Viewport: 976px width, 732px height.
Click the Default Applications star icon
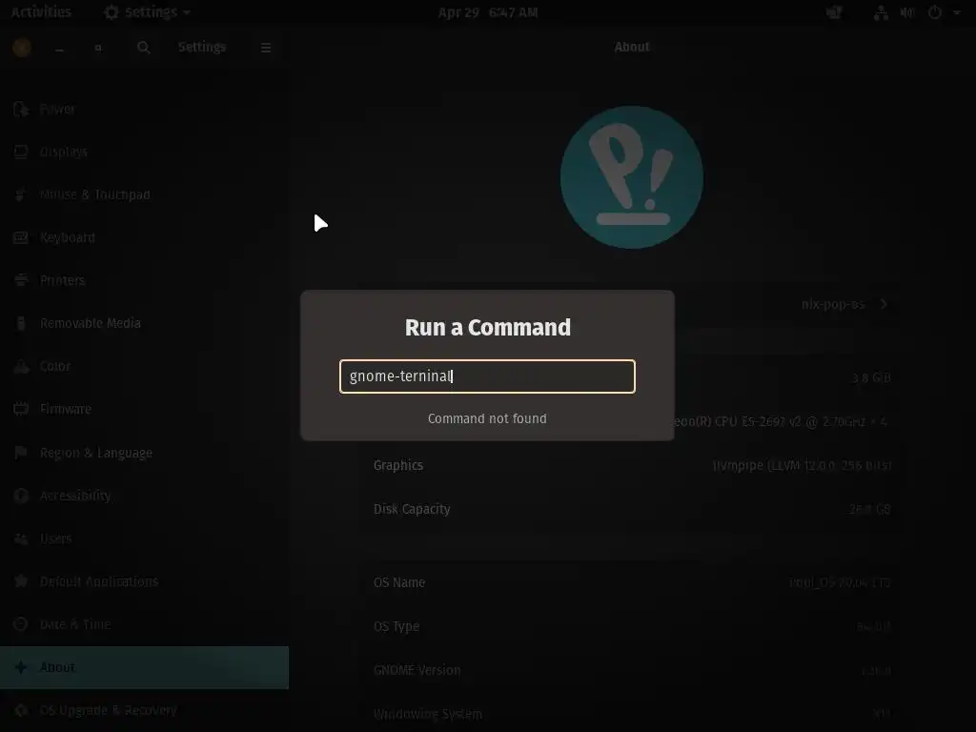[21, 581]
